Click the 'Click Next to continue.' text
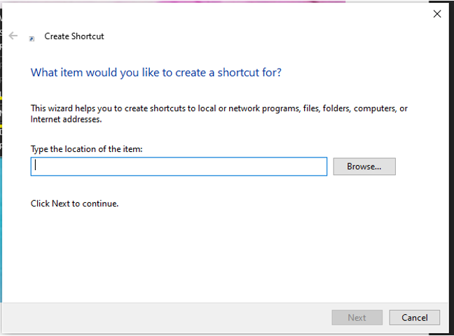 (75, 204)
